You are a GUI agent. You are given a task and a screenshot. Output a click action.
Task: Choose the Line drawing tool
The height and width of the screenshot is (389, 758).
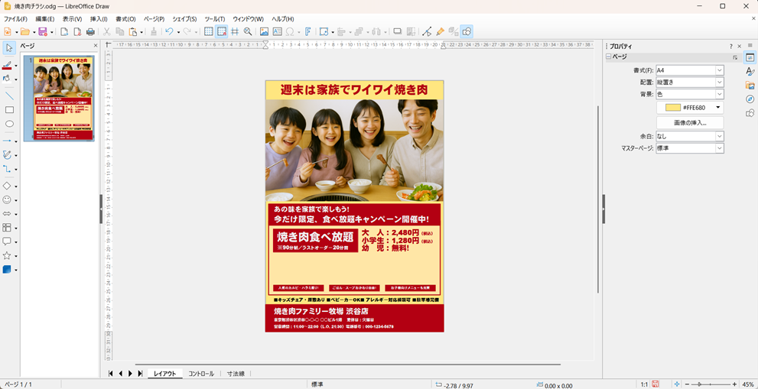pos(9,96)
